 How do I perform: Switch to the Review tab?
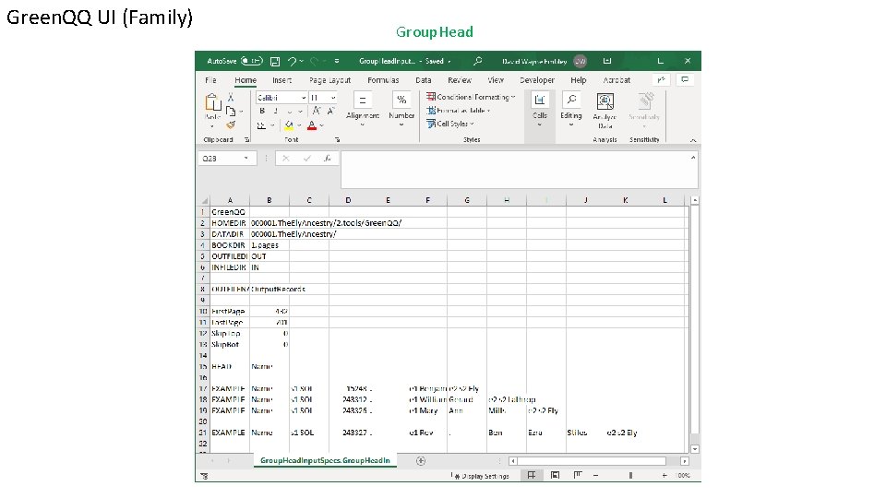(x=460, y=80)
